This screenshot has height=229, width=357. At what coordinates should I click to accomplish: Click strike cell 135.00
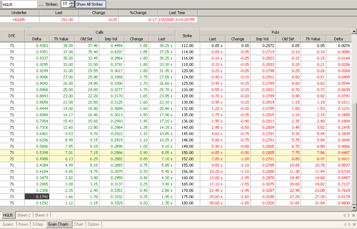[x=187, y=115]
